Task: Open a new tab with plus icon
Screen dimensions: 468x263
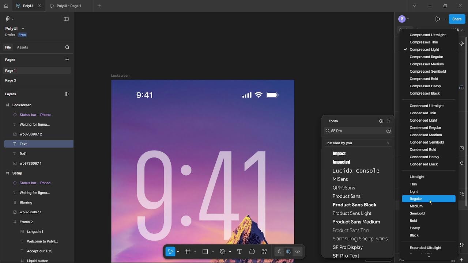Action: coord(99,6)
